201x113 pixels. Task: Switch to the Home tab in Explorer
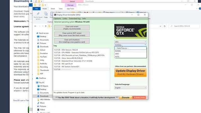click(45, 8)
